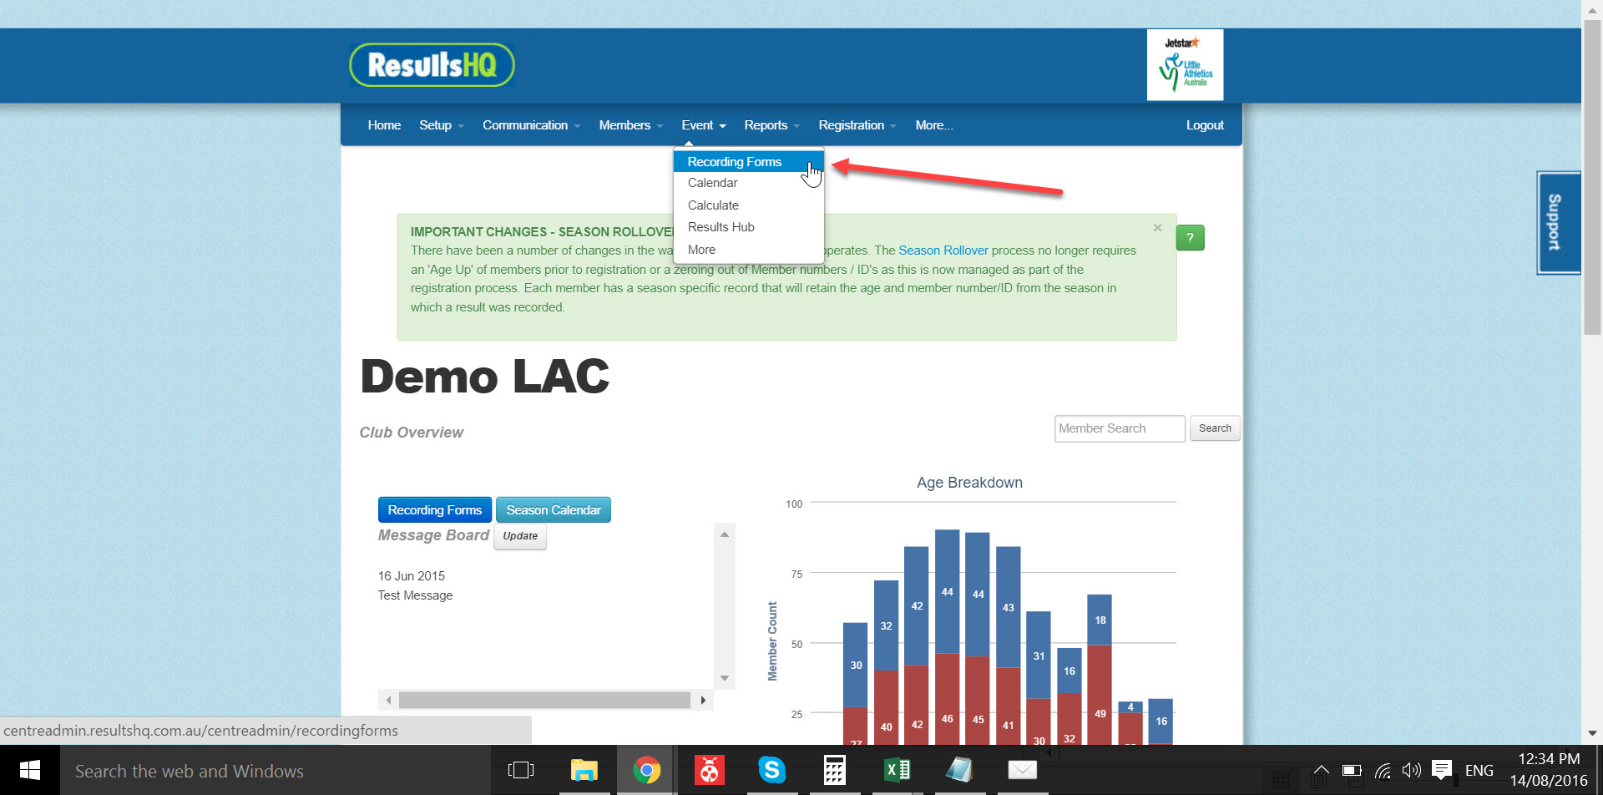This screenshot has height=795, width=1603.
Task: Open the Mail app from the taskbar
Action: (x=1022, y=770)
